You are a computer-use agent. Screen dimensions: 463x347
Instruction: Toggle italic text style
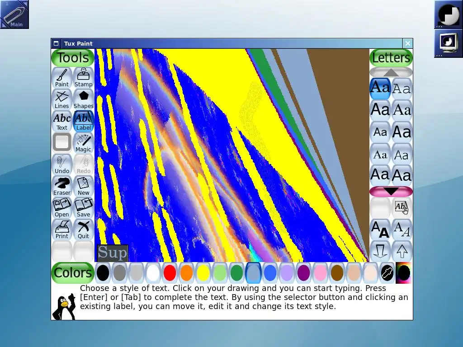click(402, 230)
